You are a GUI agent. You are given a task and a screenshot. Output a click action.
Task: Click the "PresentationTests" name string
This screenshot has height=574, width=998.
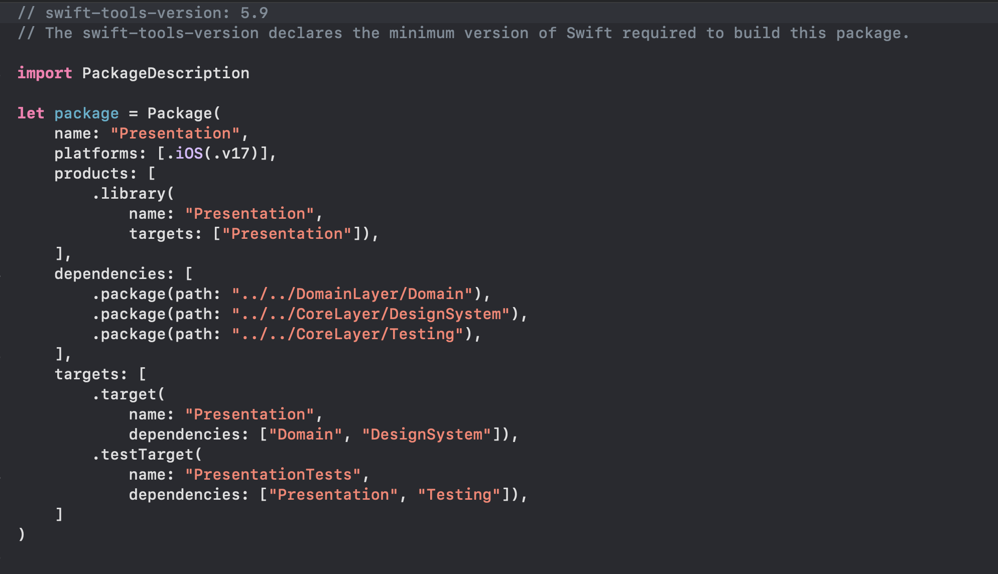coord(273,475)
